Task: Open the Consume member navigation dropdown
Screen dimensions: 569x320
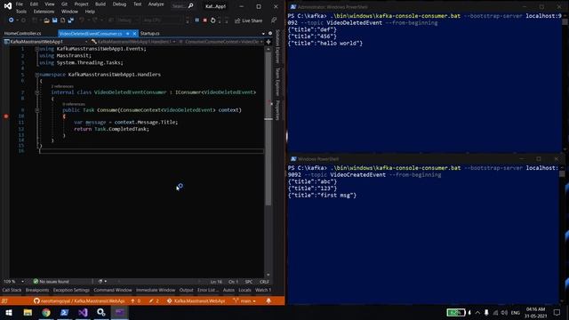Action: (x=220, y=42)
